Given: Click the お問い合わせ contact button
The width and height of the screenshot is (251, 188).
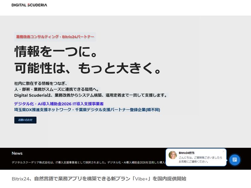Looking at the screenshot, I should [25, 120].
